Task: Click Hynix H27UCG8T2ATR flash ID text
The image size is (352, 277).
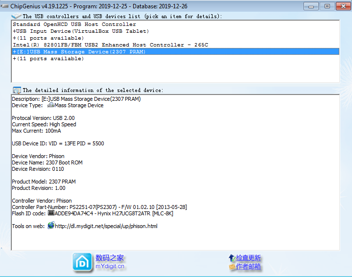Action: tap(114, 213)
